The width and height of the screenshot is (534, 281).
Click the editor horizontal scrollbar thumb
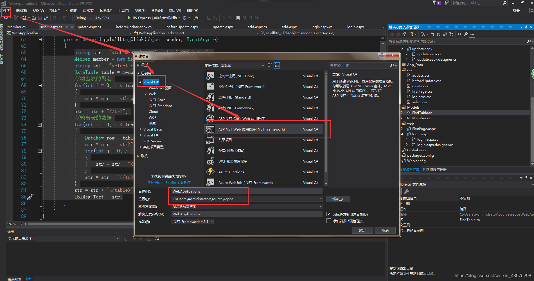coord(80,224)
